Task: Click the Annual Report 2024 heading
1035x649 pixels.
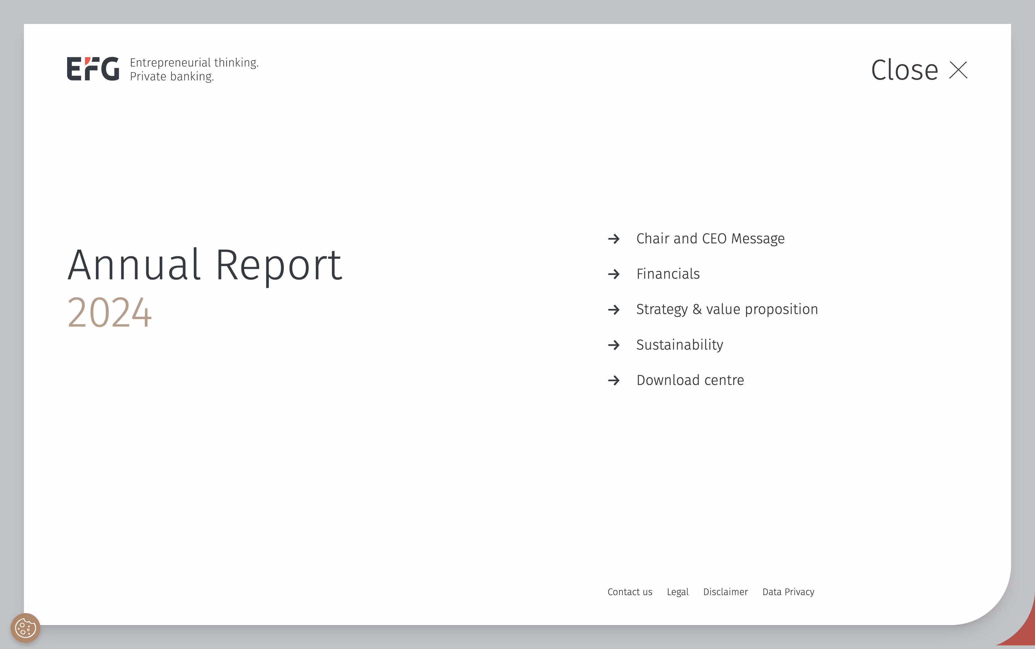Action: (204, 287)
